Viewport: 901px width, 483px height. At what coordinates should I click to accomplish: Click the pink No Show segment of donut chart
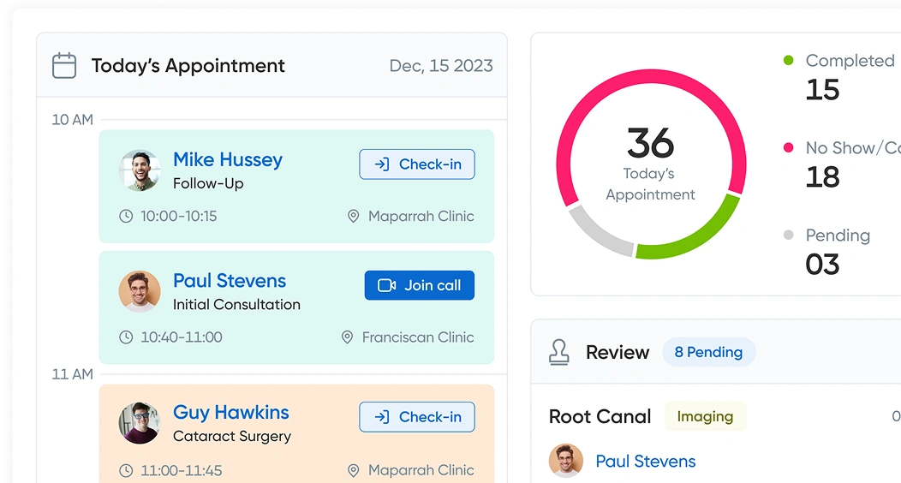651,77
